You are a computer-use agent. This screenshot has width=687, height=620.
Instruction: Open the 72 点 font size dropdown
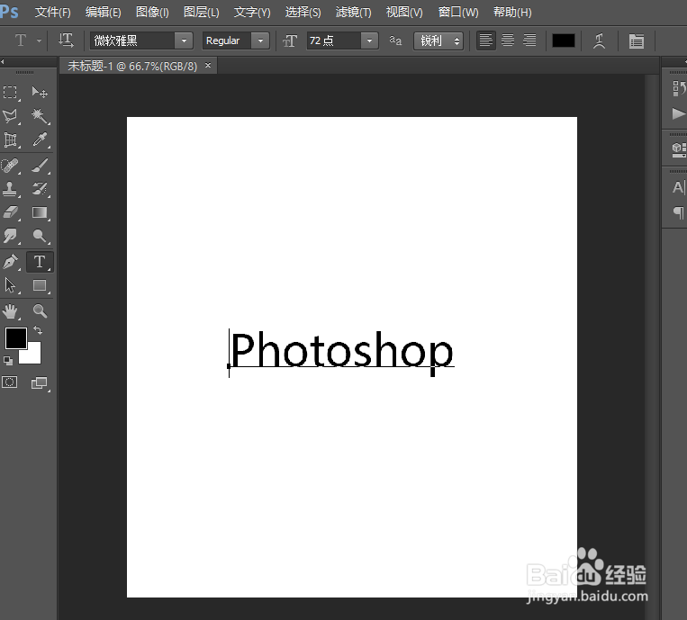click(x=370, y=40)
